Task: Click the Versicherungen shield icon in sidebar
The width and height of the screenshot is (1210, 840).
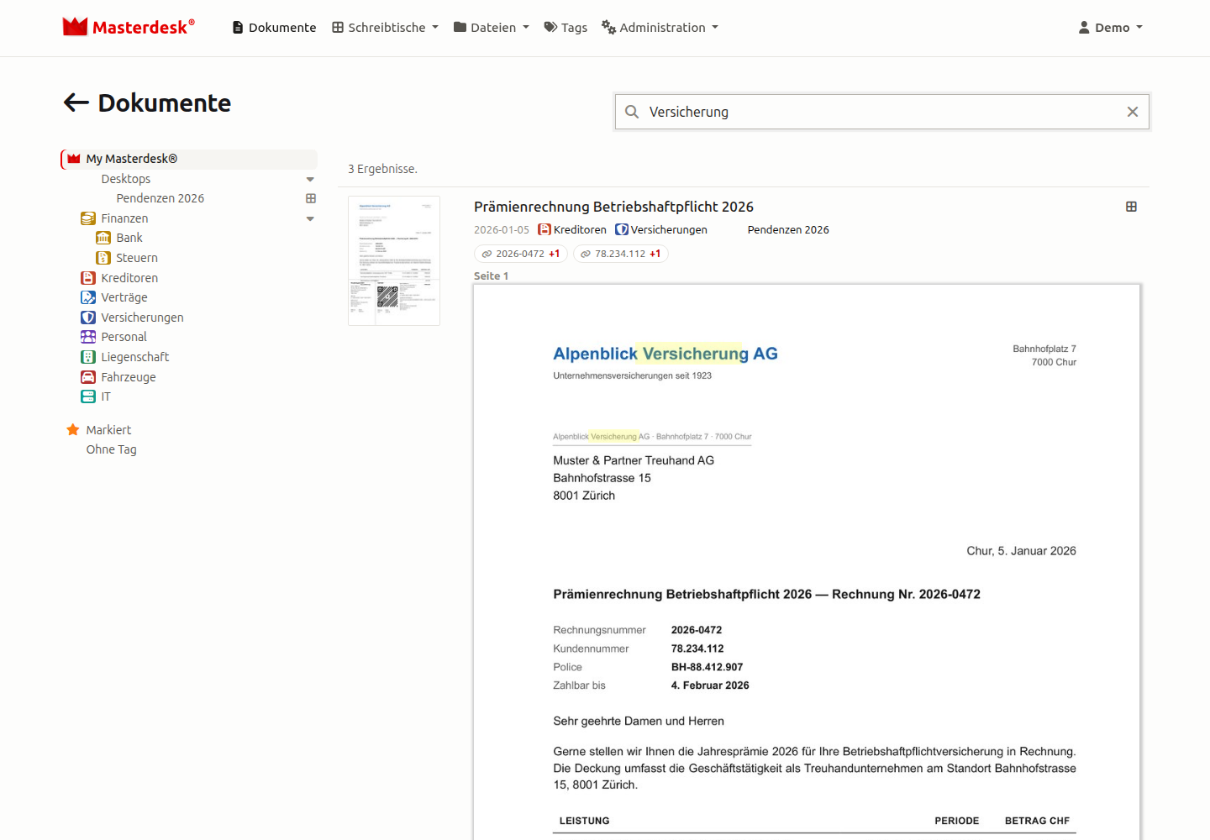Action: pyautogui.click(x=88, y=318)
